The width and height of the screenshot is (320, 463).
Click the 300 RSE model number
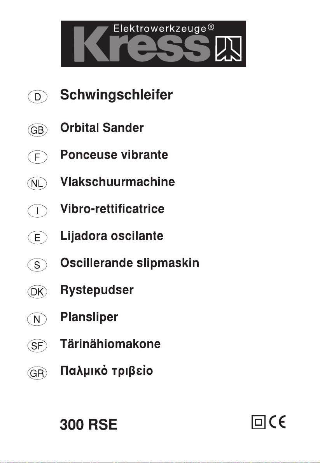click(89, 425)
